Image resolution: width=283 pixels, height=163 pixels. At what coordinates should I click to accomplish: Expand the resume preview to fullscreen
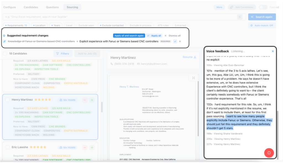(193, 78)
